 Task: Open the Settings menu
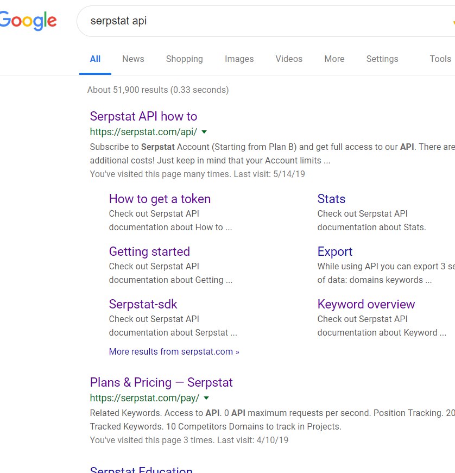click(382, 59)
